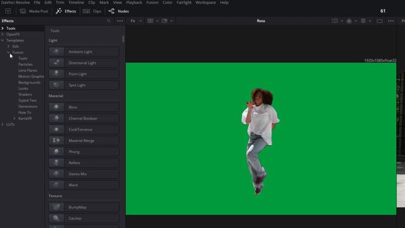
Task: Click the Stereo Mix tool icon
Action: click(x=56, y=174)
